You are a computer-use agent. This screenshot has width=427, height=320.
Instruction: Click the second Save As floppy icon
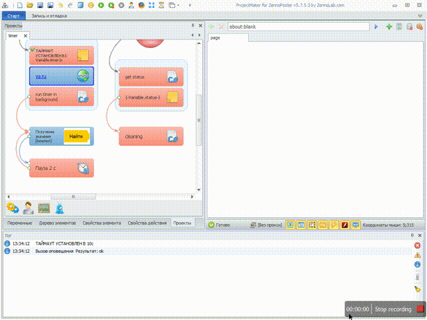pos(50,5)
